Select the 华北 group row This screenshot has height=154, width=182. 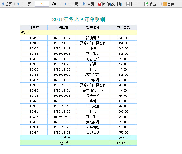78,33
